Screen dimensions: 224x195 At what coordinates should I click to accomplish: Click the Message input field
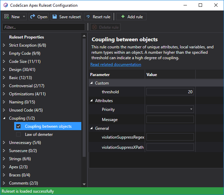tap(170, 119)
